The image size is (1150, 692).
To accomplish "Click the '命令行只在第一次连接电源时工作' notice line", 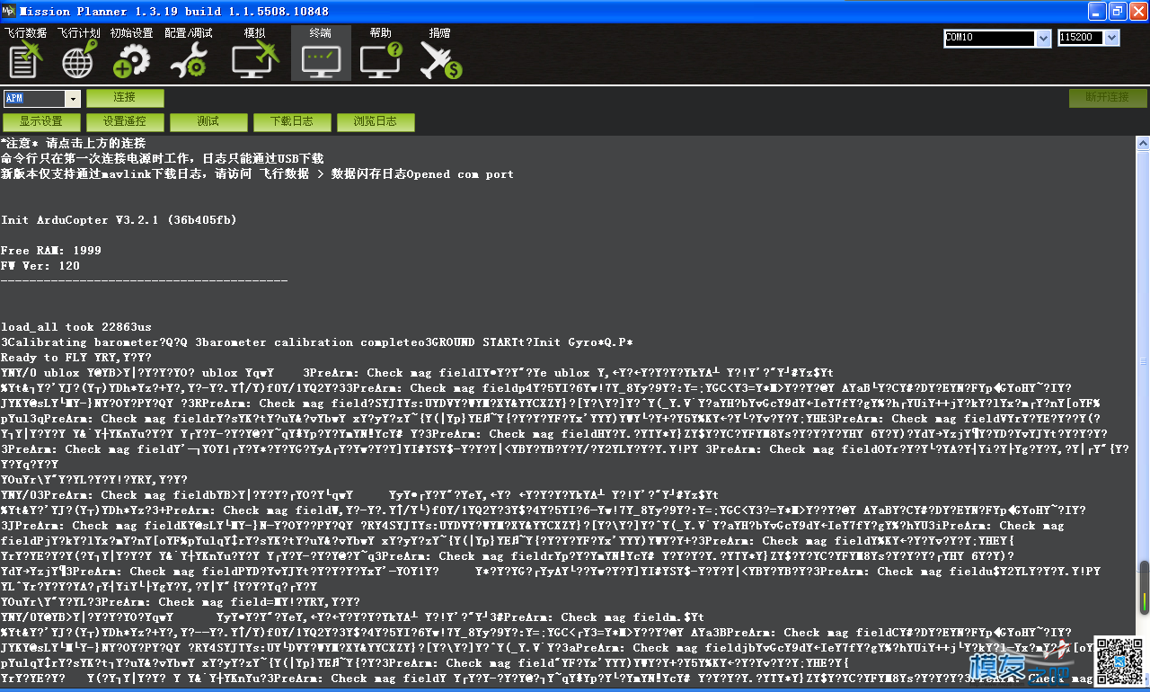I will point(162,158).
